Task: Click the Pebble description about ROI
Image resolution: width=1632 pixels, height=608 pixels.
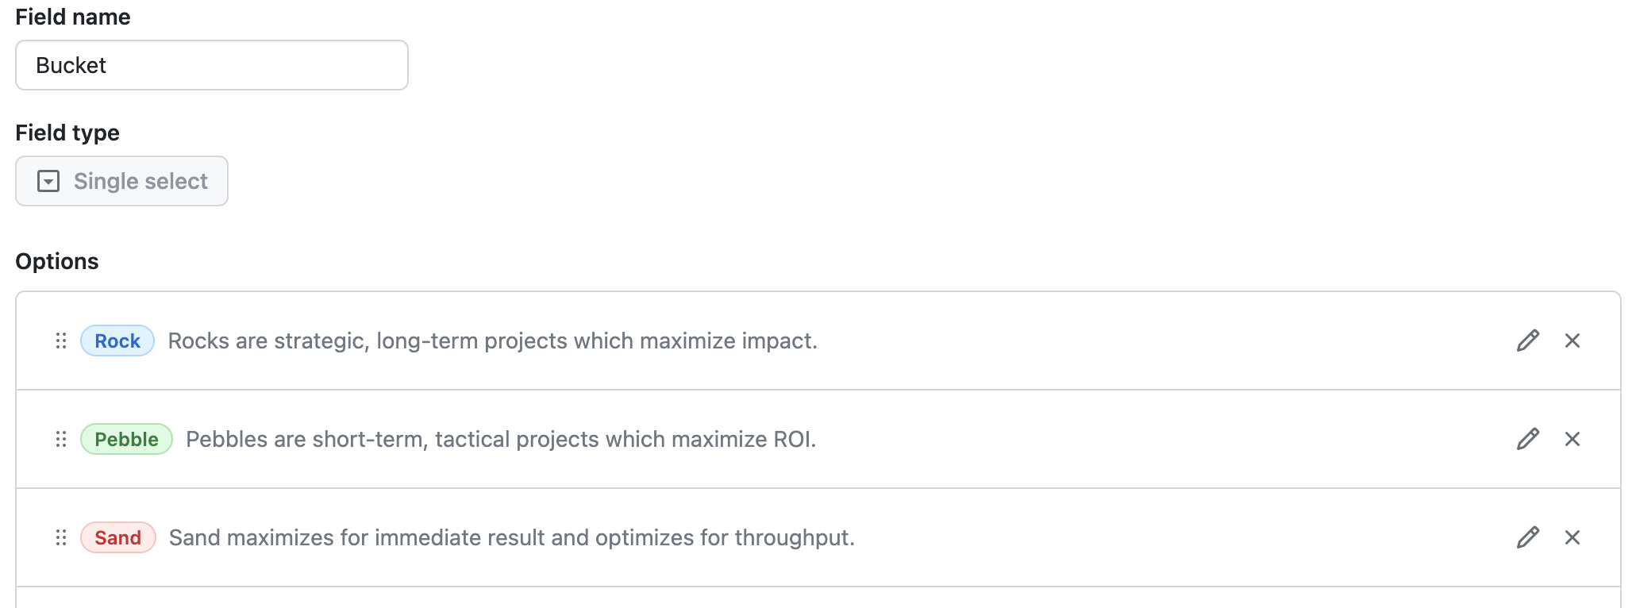Action: 501,439
